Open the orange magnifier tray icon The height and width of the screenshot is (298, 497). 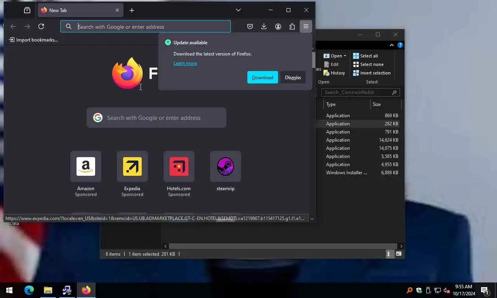(410, 290)
